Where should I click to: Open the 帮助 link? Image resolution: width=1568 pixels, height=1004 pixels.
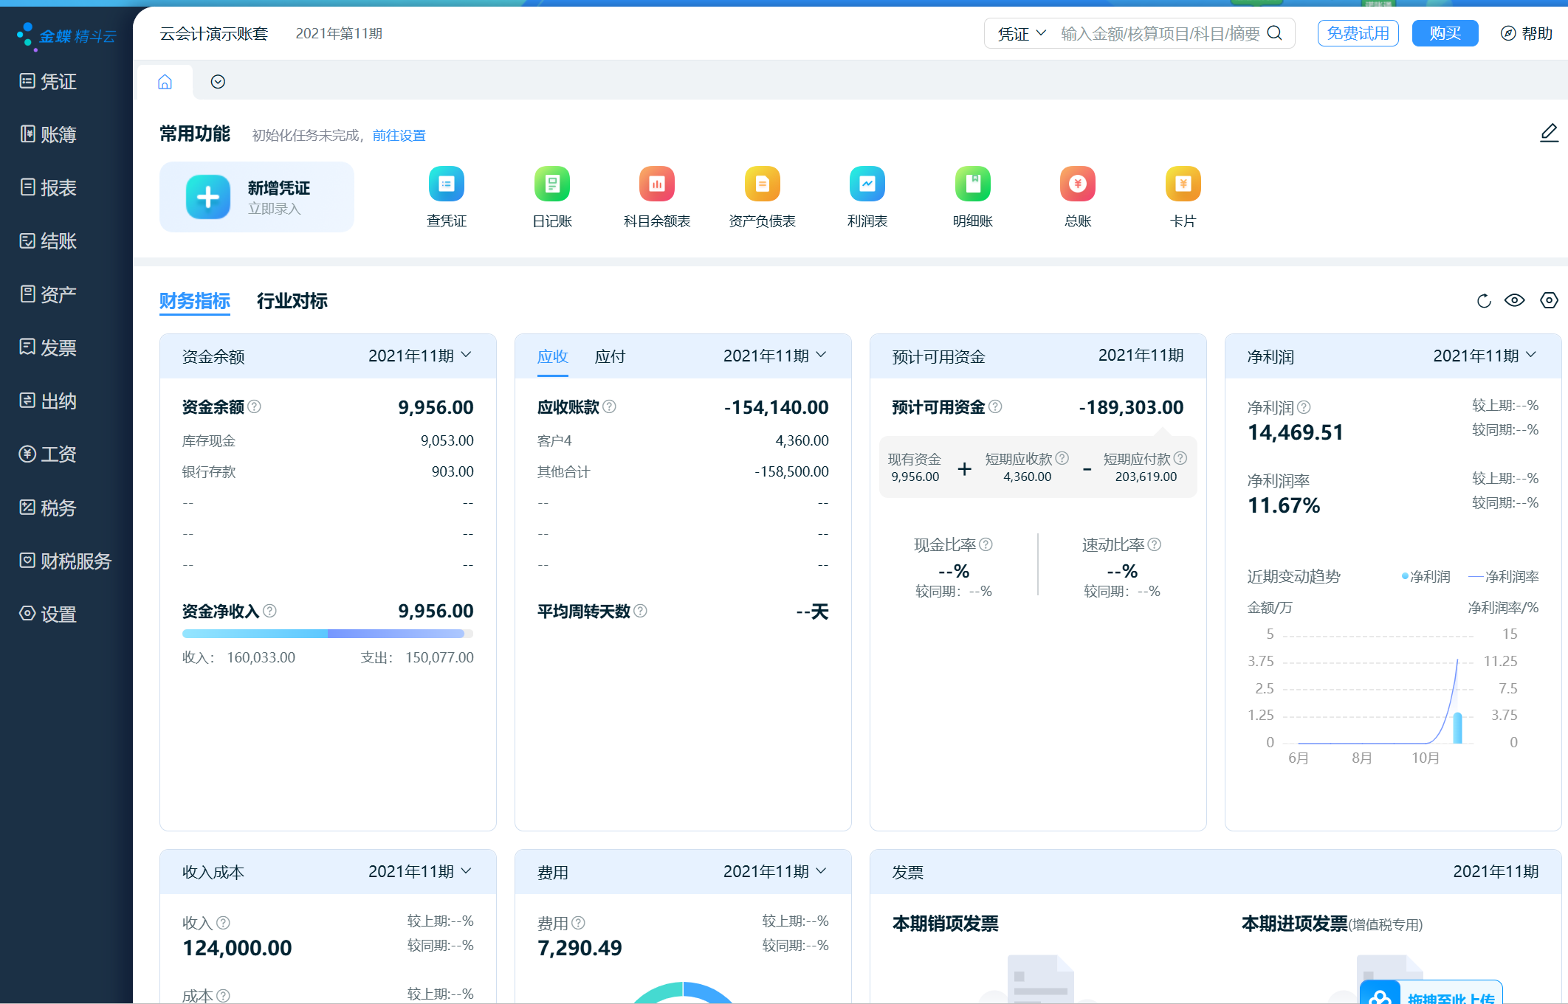(1527, 33)
